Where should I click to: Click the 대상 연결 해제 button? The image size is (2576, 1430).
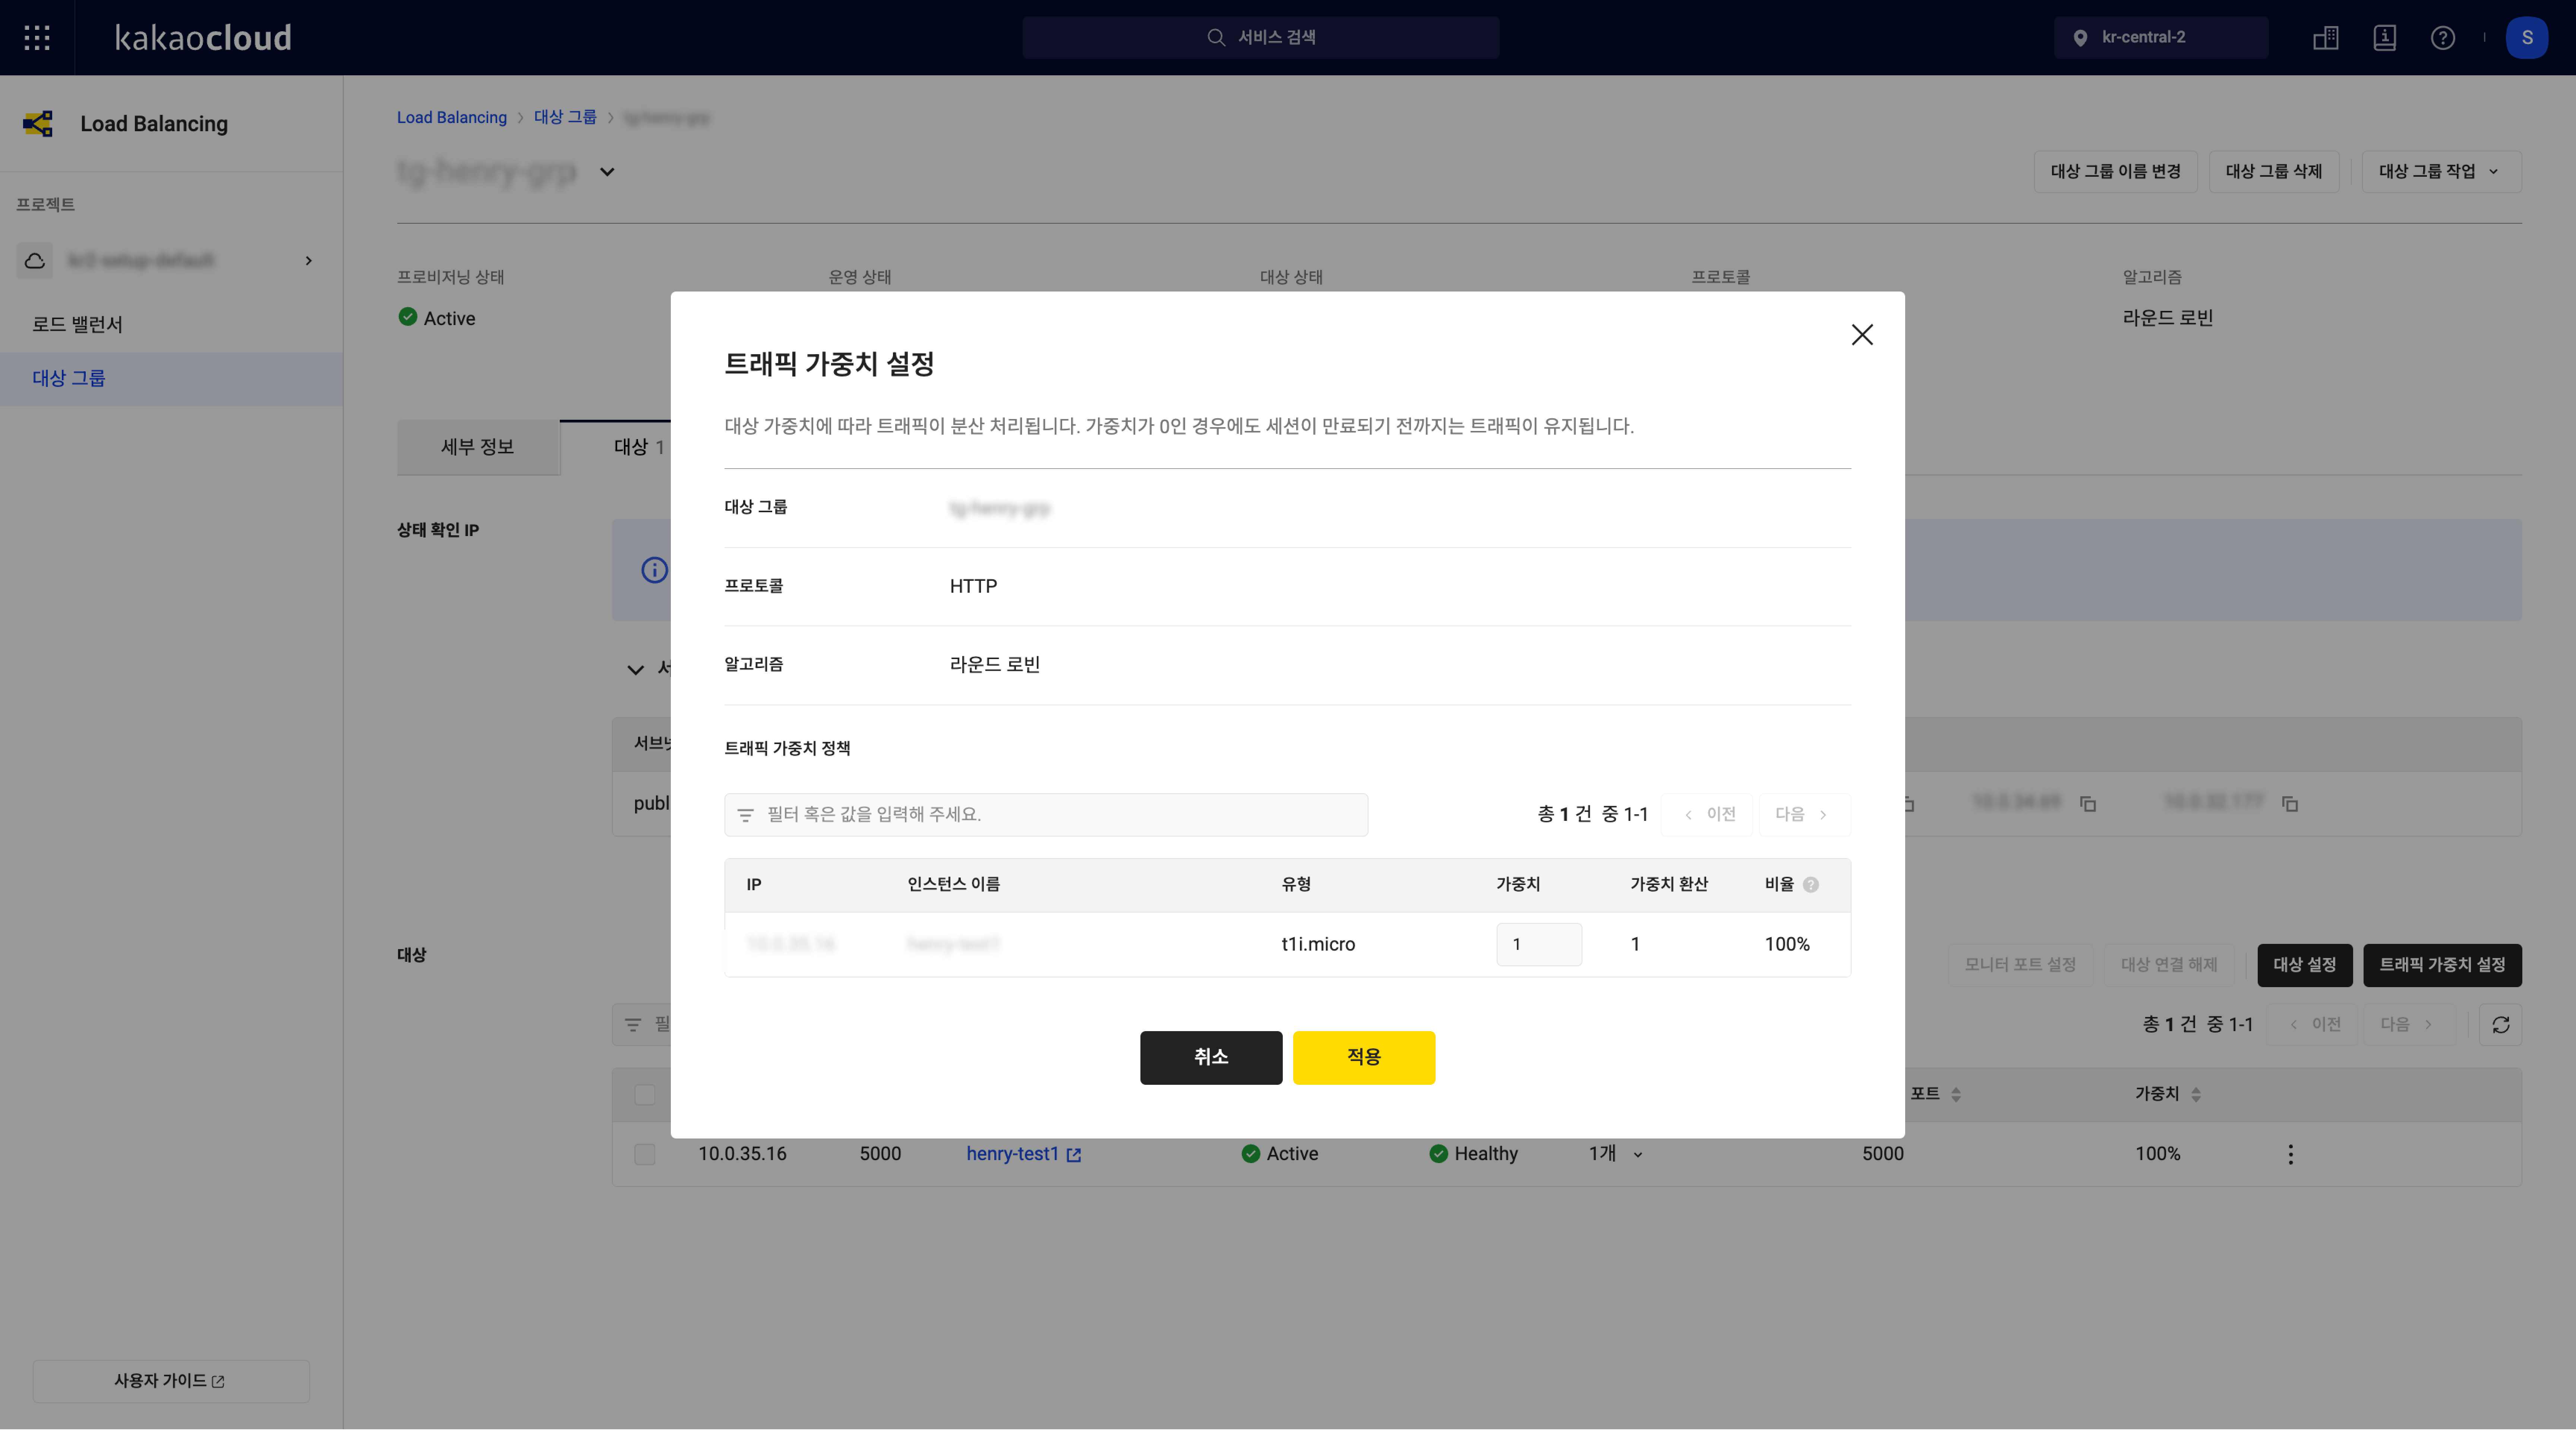[2169, 966]
